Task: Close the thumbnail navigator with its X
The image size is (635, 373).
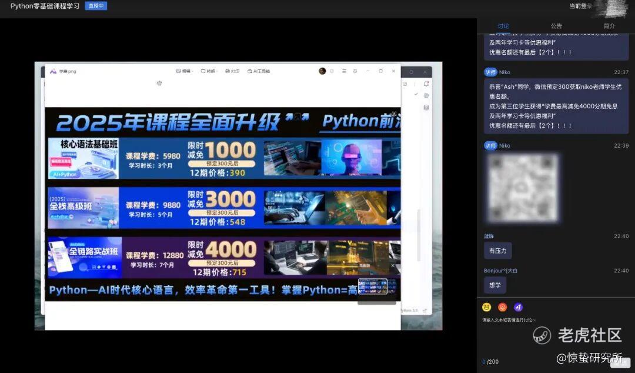Action: 392,265
